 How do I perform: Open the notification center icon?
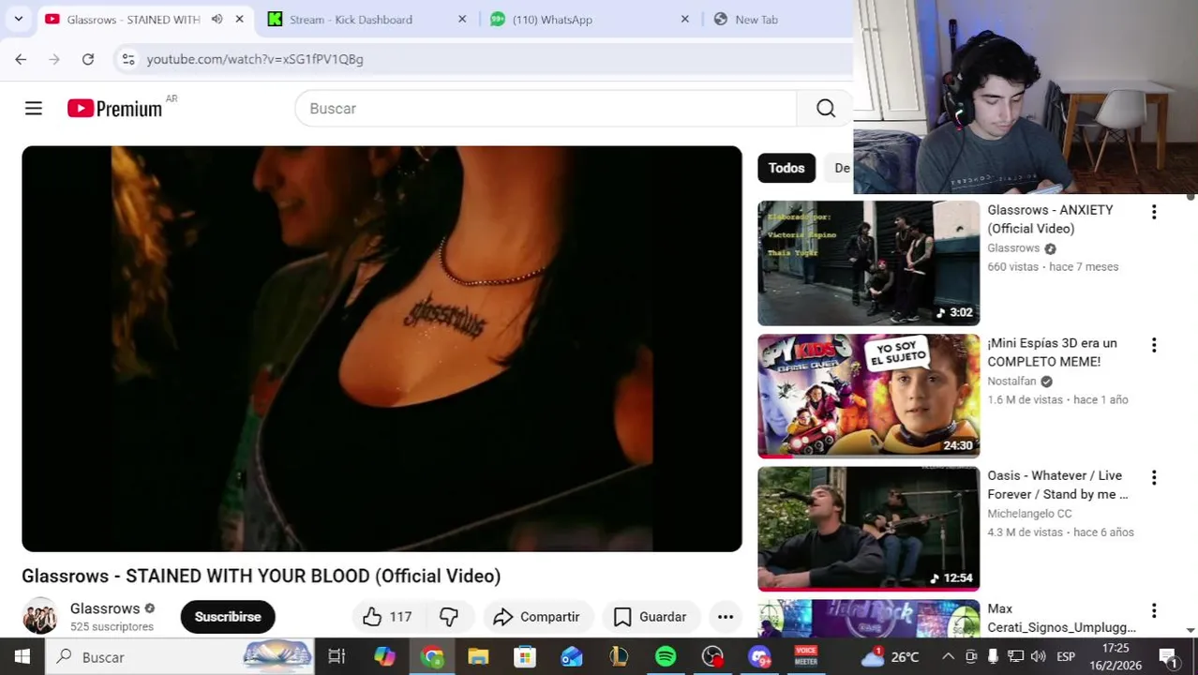(1167, 657)
